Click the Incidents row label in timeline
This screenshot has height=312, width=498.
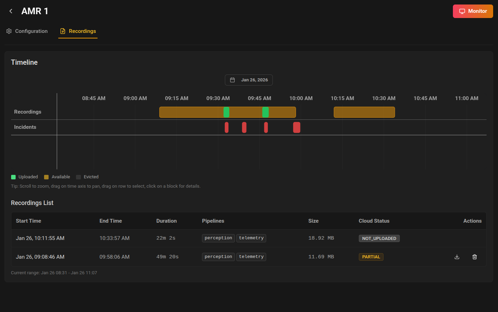25,127
